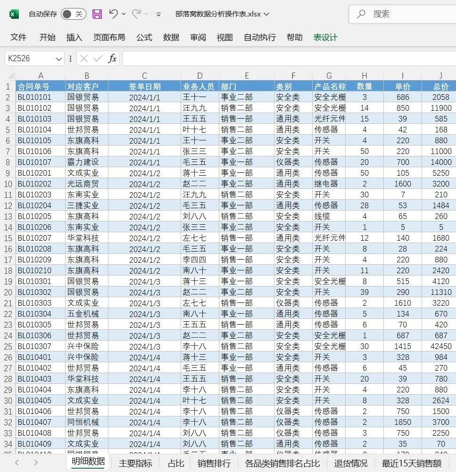Click the Save icon
456x472 pixels.
(97, 14)
